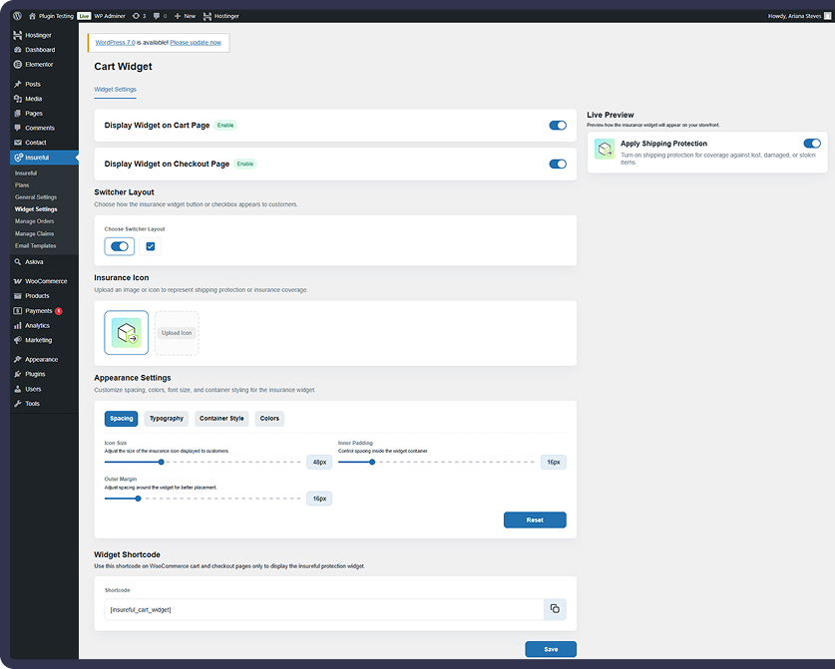Open Email Templates submenu item

35,246
